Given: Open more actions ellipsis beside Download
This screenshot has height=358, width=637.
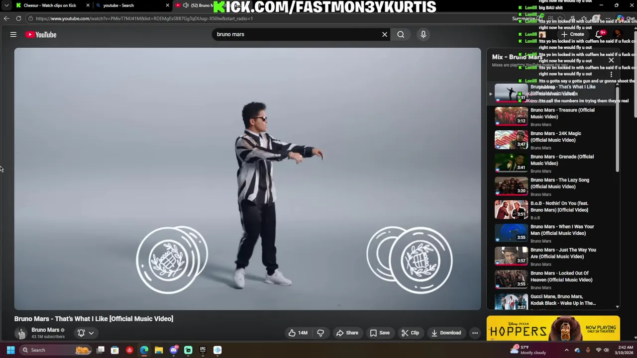Looking at the screenshot, I should 475,333.
